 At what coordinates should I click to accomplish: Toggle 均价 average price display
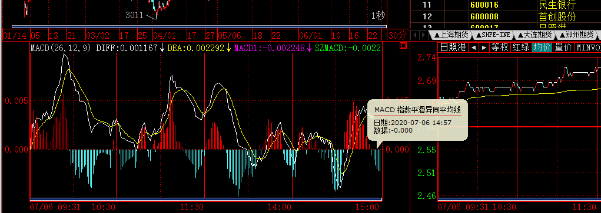click(x=542, y=48)
